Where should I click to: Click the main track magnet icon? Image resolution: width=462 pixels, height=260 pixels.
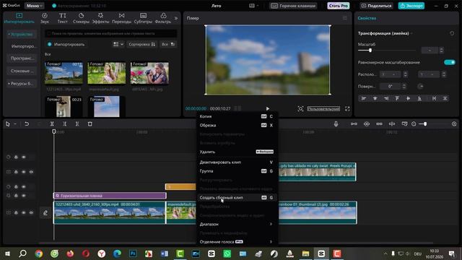click(354, 124)
